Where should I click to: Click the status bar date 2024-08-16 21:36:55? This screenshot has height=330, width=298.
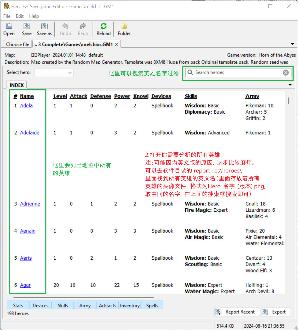pos(264,326)
